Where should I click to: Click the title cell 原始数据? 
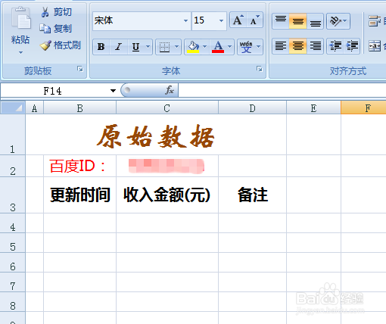tap(156, 135)
